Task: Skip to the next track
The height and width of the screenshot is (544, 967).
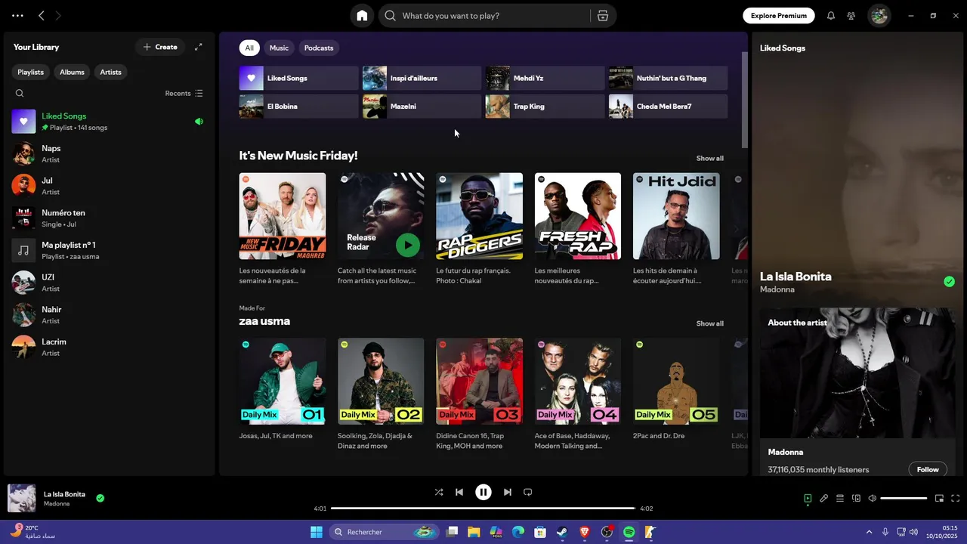Action: 508,492
